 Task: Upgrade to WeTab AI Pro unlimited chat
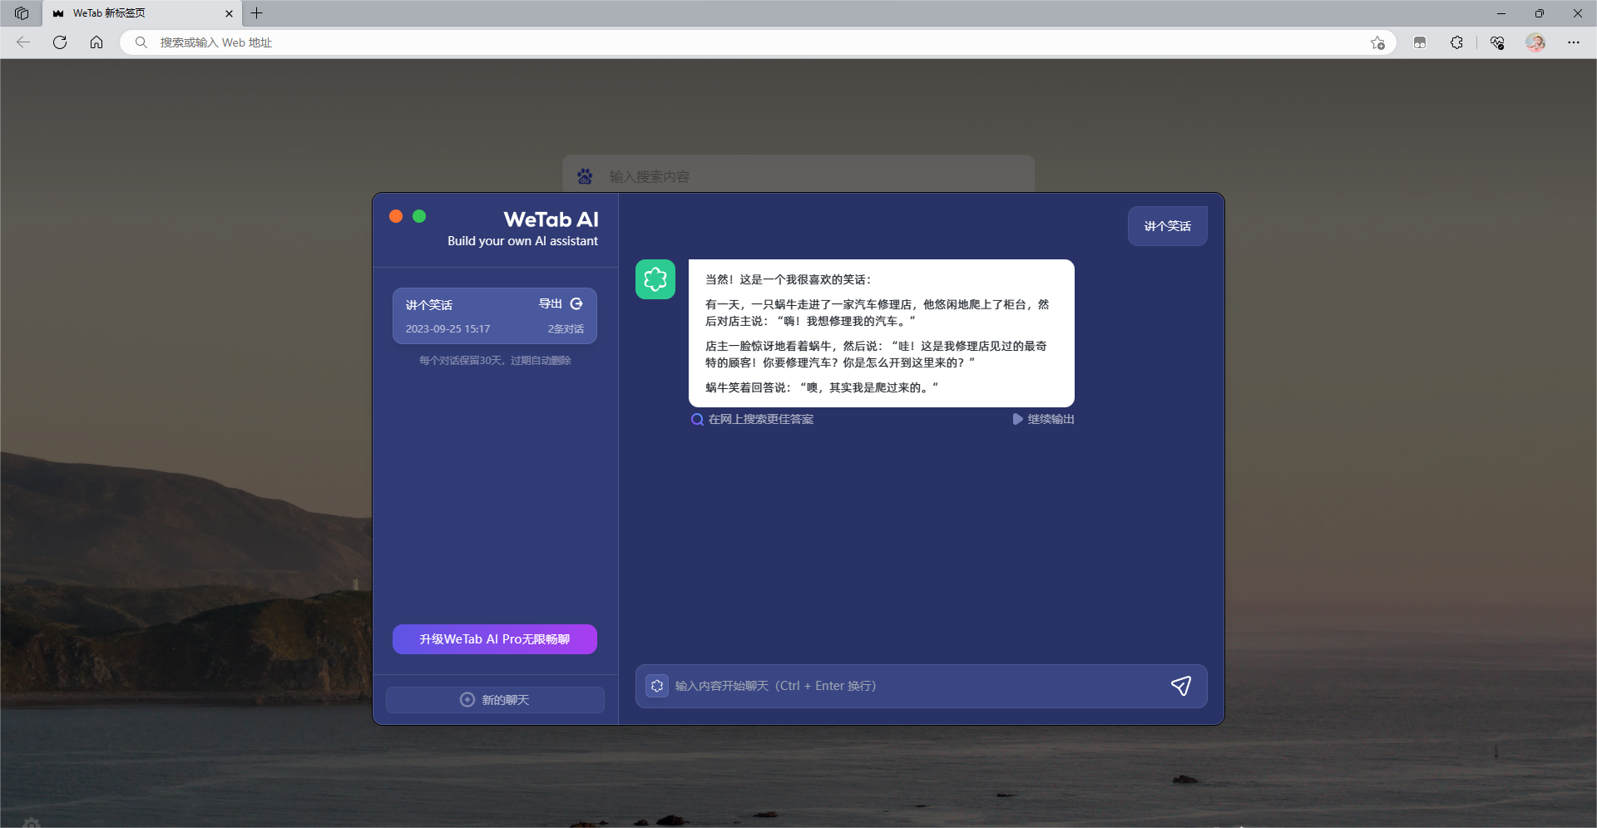(494, 639)
